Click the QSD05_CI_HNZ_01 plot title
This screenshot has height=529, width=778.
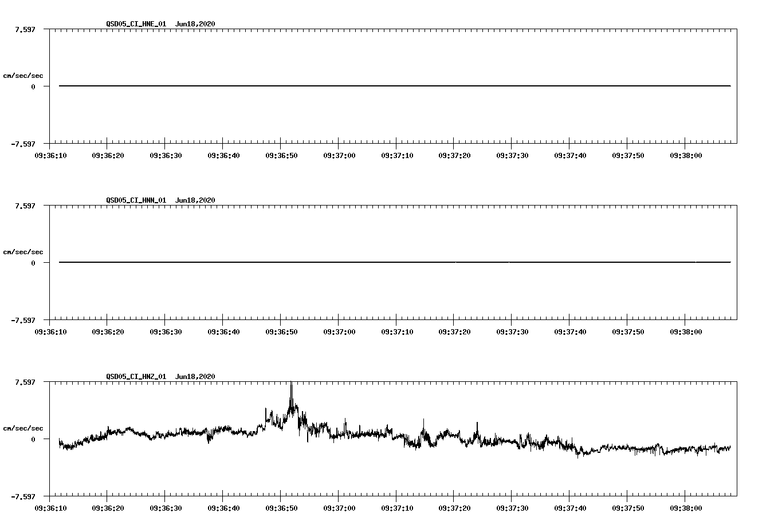click(x=160, y=376)
